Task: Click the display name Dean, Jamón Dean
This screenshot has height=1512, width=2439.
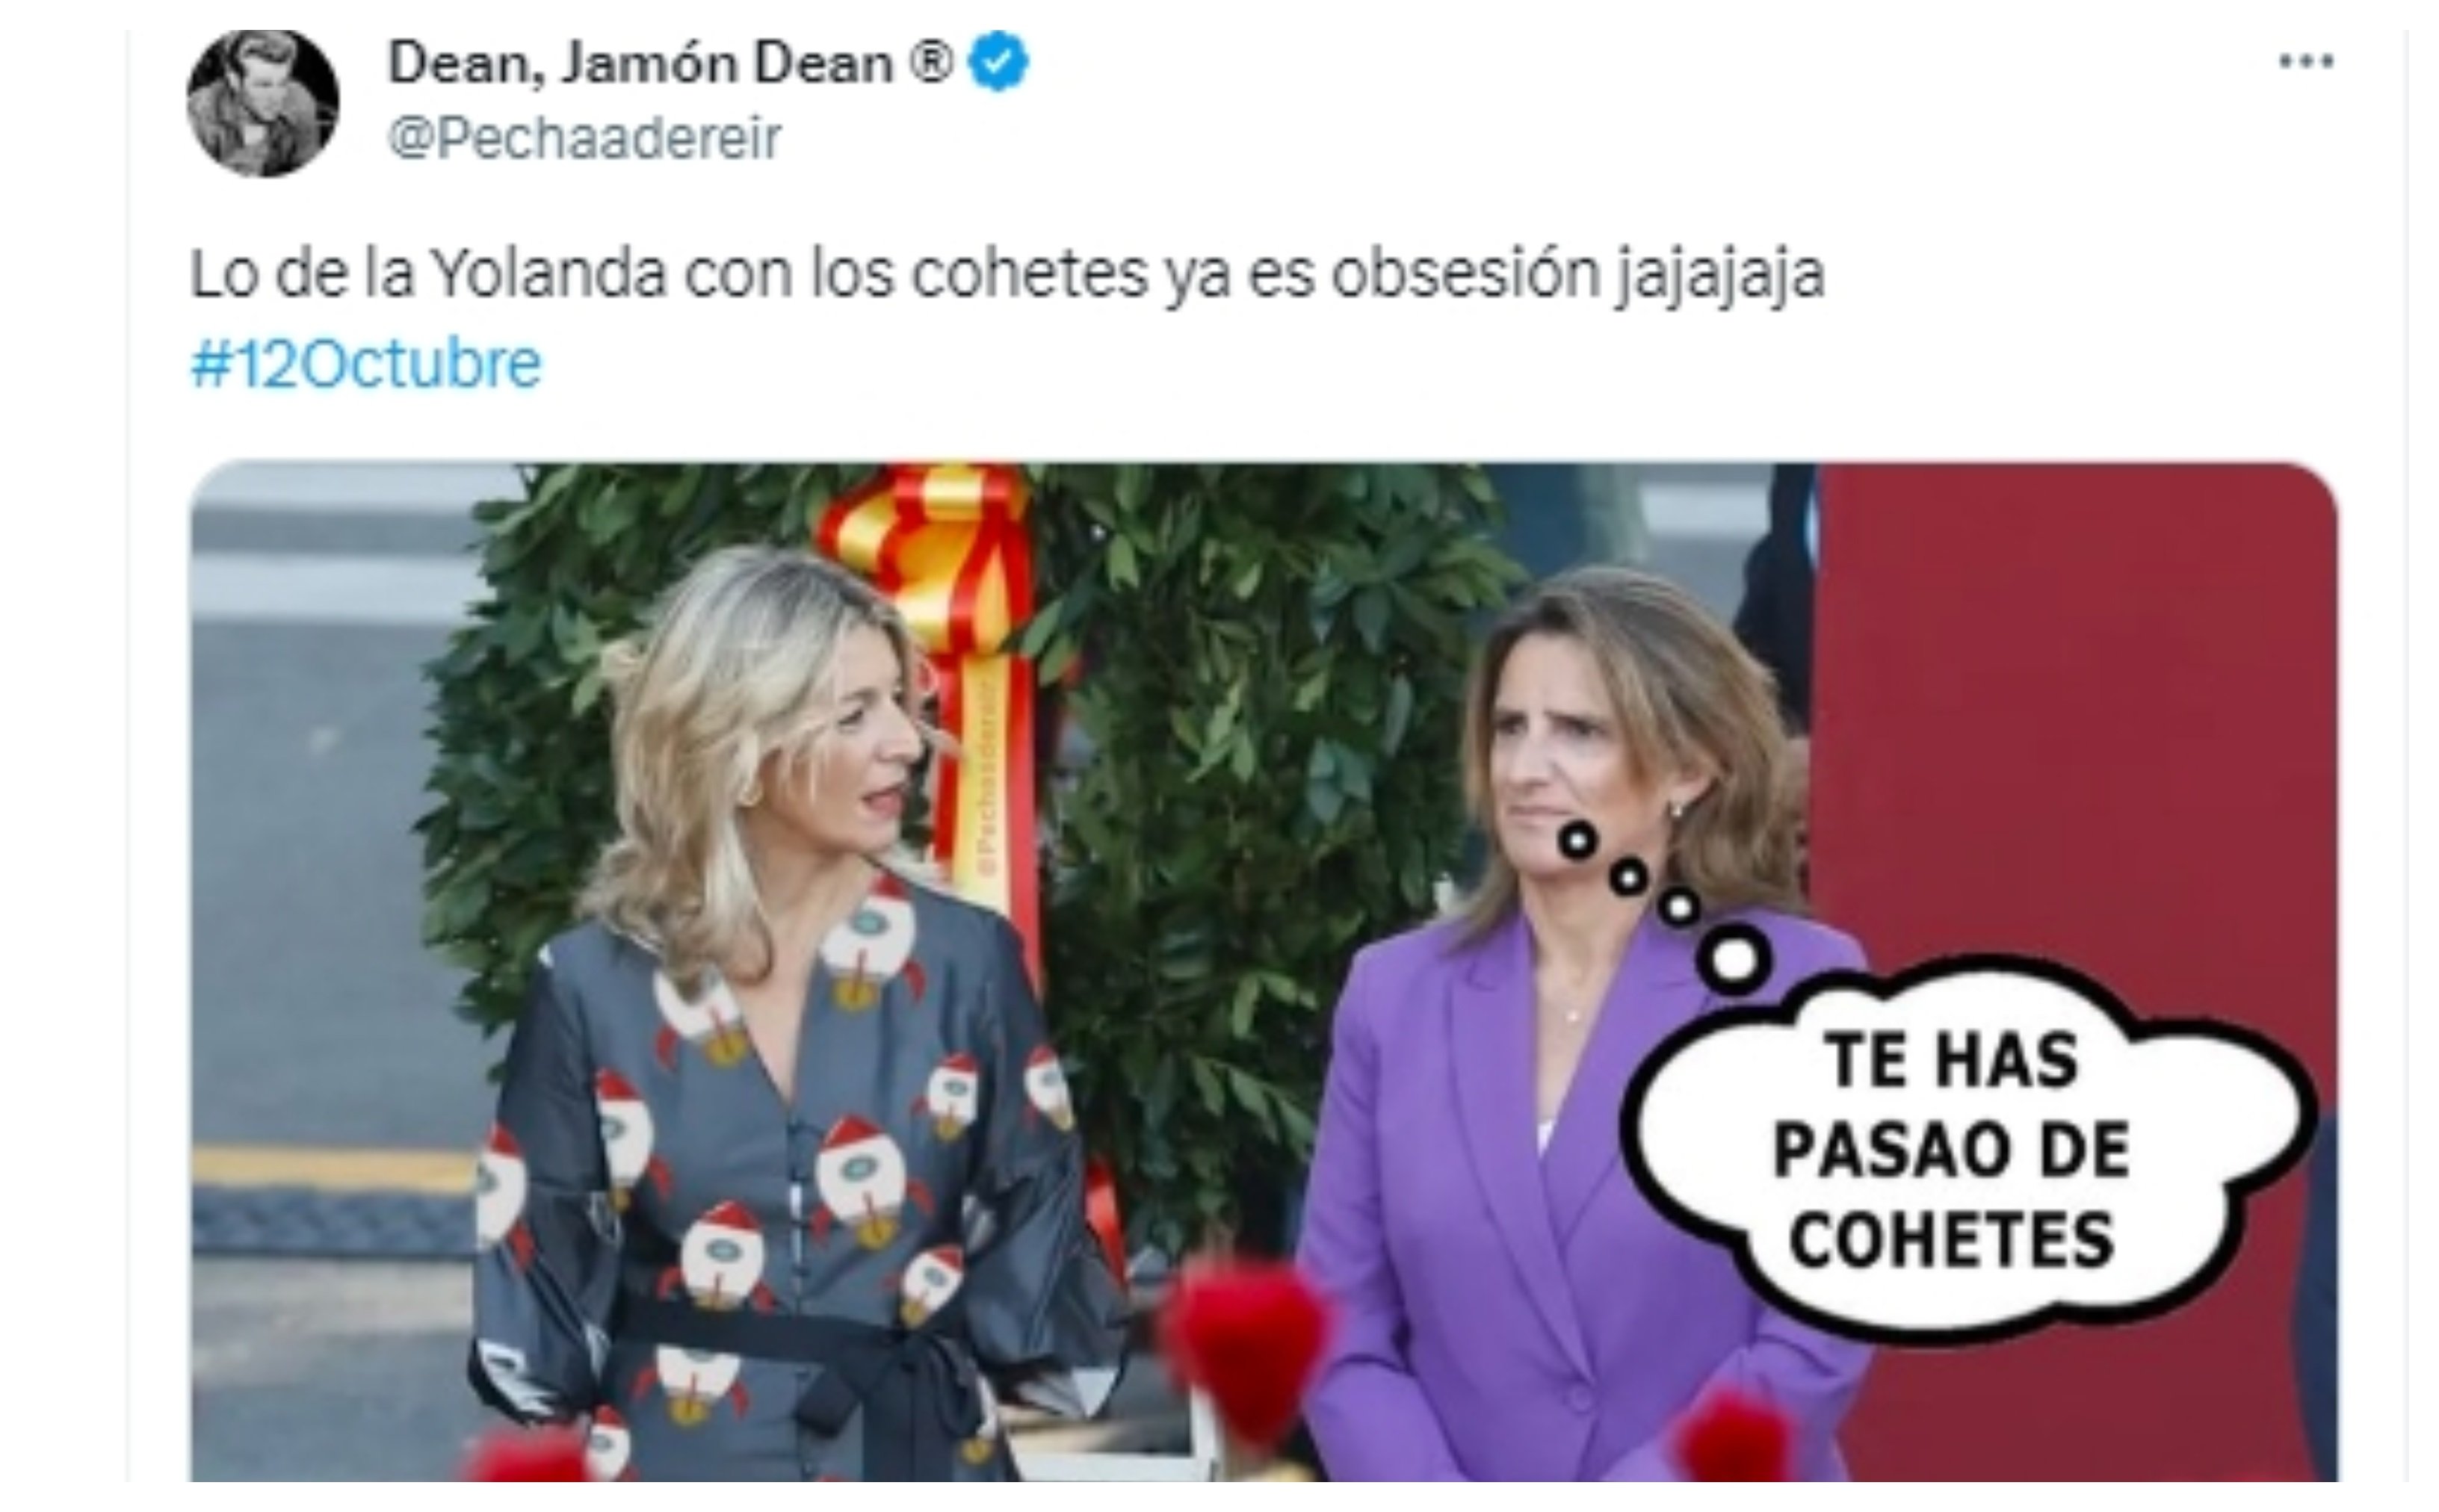Action: 640,63
